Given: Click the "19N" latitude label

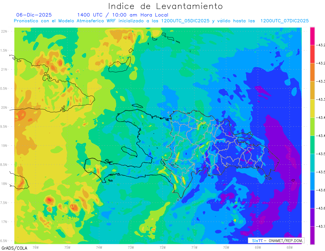Looking at the screenshot, I should (4, 146).
